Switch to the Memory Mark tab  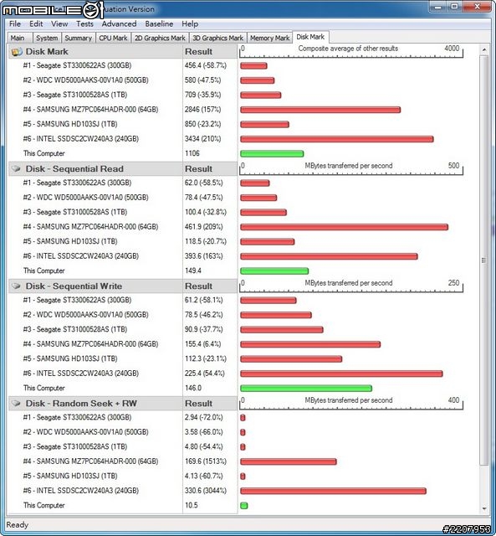pos(269,38)
